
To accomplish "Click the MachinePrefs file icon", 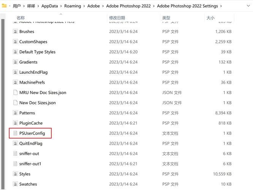I will (x=15, y=82).
